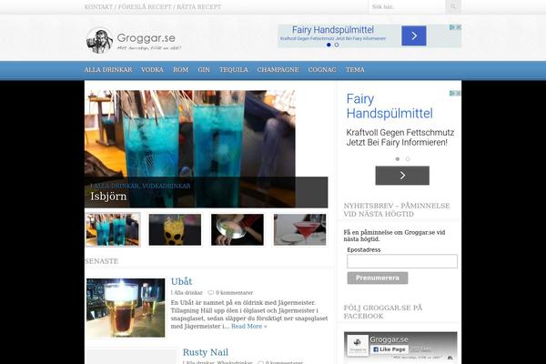Open the Ubåt post image
The image size is (546, 364).
pos(126,308)
